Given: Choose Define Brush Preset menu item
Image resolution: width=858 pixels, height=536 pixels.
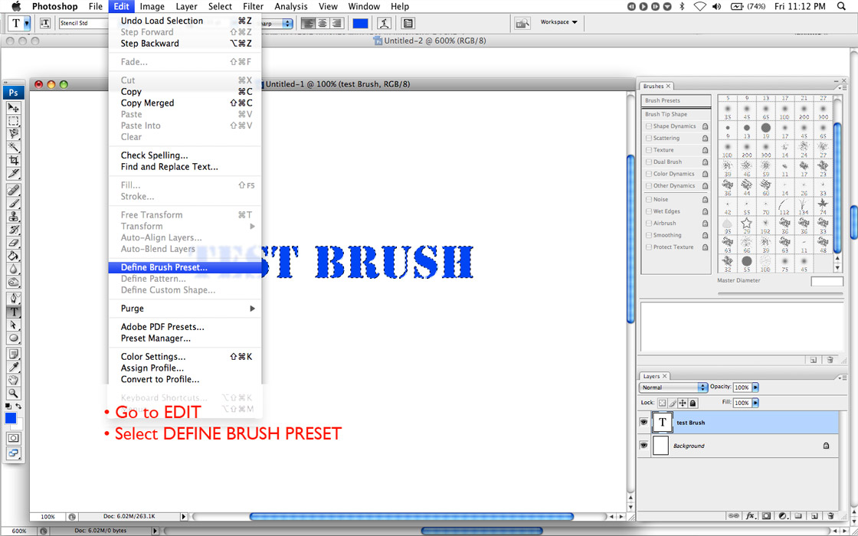Looking at the screenshot, I should coord(185,267).
